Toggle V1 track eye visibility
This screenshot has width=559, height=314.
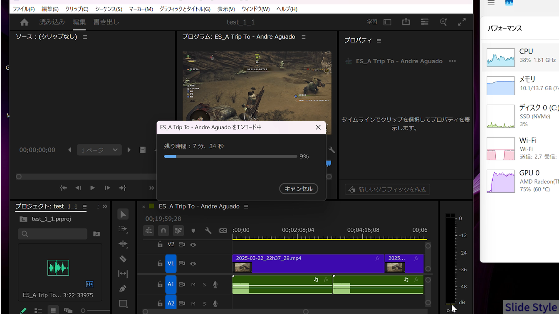tap(193, 263)
